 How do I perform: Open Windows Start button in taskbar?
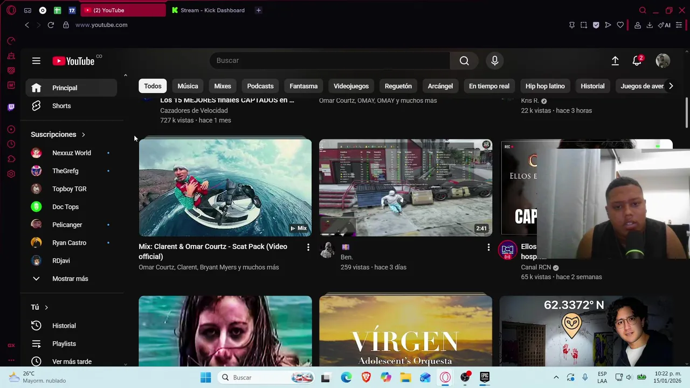point(206,378)
